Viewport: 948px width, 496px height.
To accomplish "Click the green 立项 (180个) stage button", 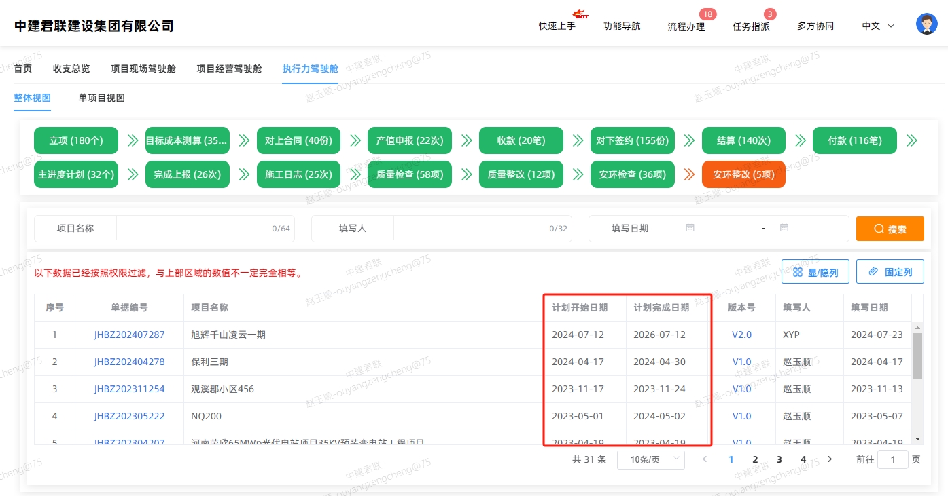I will (75, 140).
